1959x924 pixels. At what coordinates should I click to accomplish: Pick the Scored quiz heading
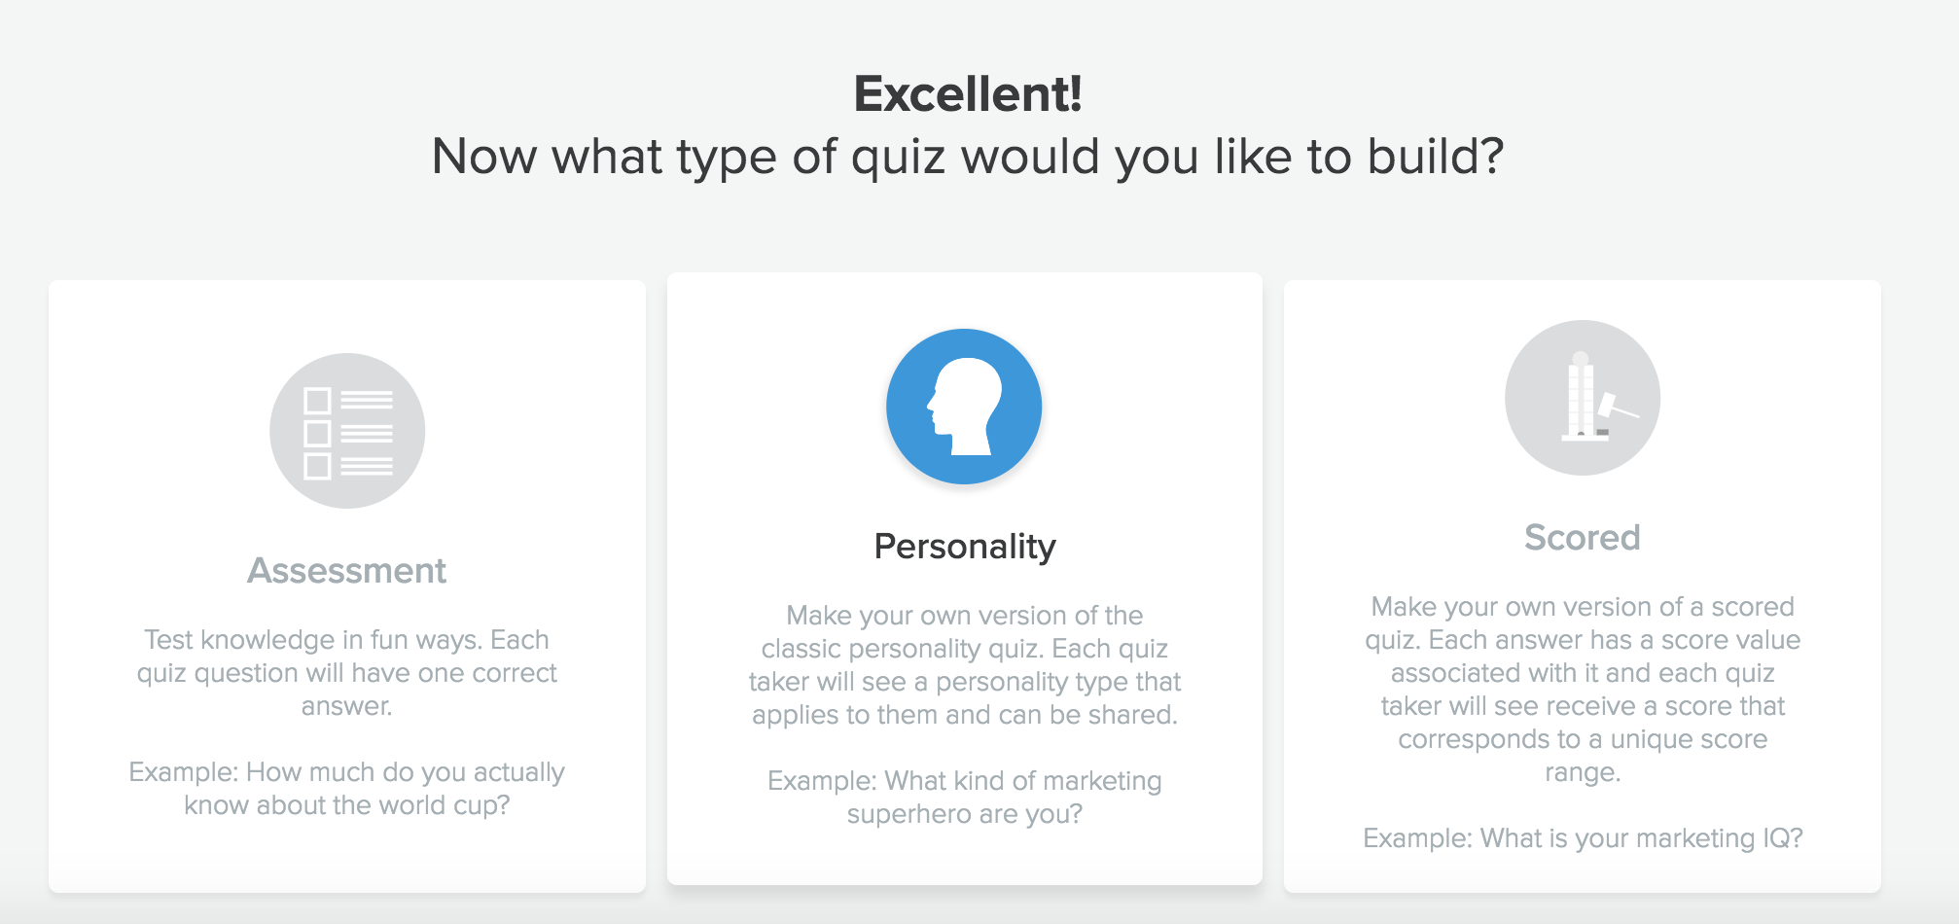[x=1583, y=537]
